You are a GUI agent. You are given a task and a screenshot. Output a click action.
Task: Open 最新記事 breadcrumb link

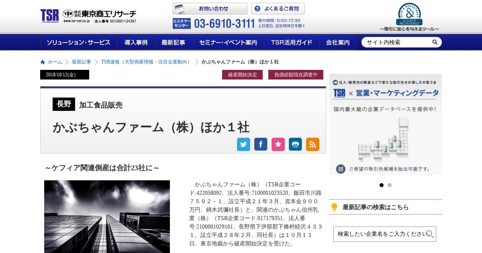pyautogui.click(x=82, y=62)
